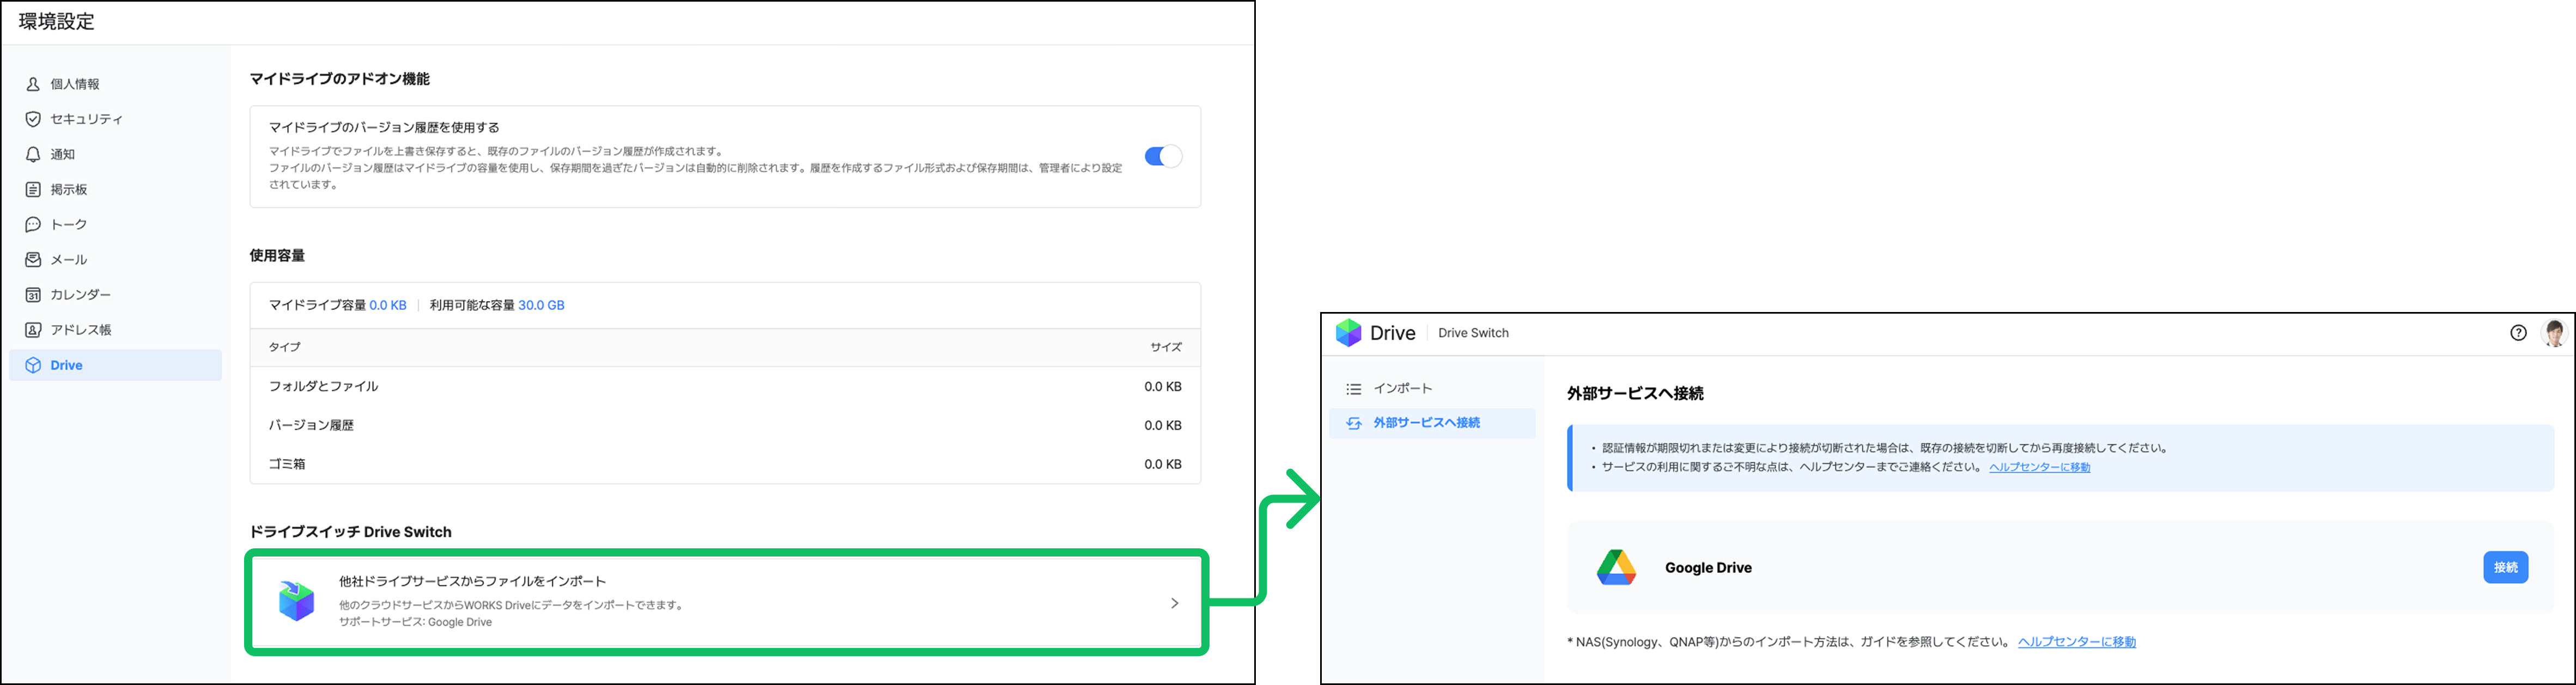The height and width of the screenshot is (685, 2576).
Task: Click the トーク chat bubble icon
Action: pyautogui.click(x=33, y=224)
